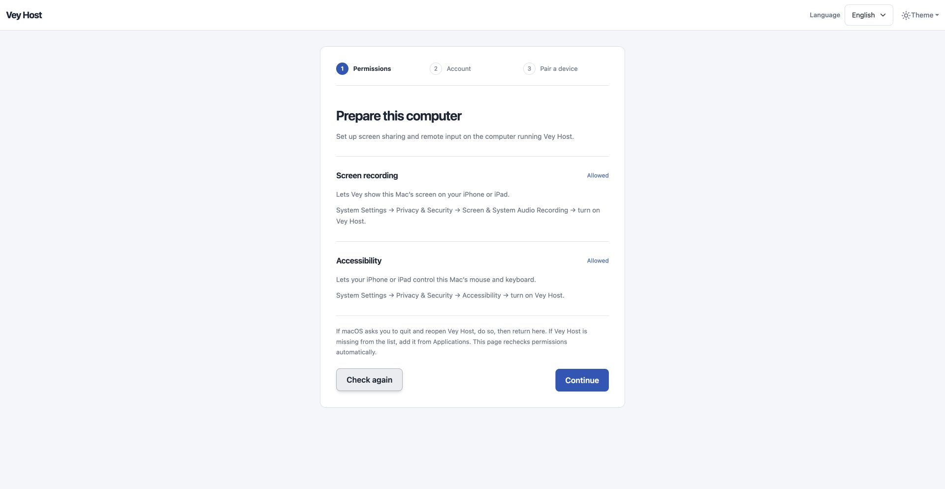The height and width of the screenshot is (489, 945).
Task: Click the Language label
Action: click(825, 15)
